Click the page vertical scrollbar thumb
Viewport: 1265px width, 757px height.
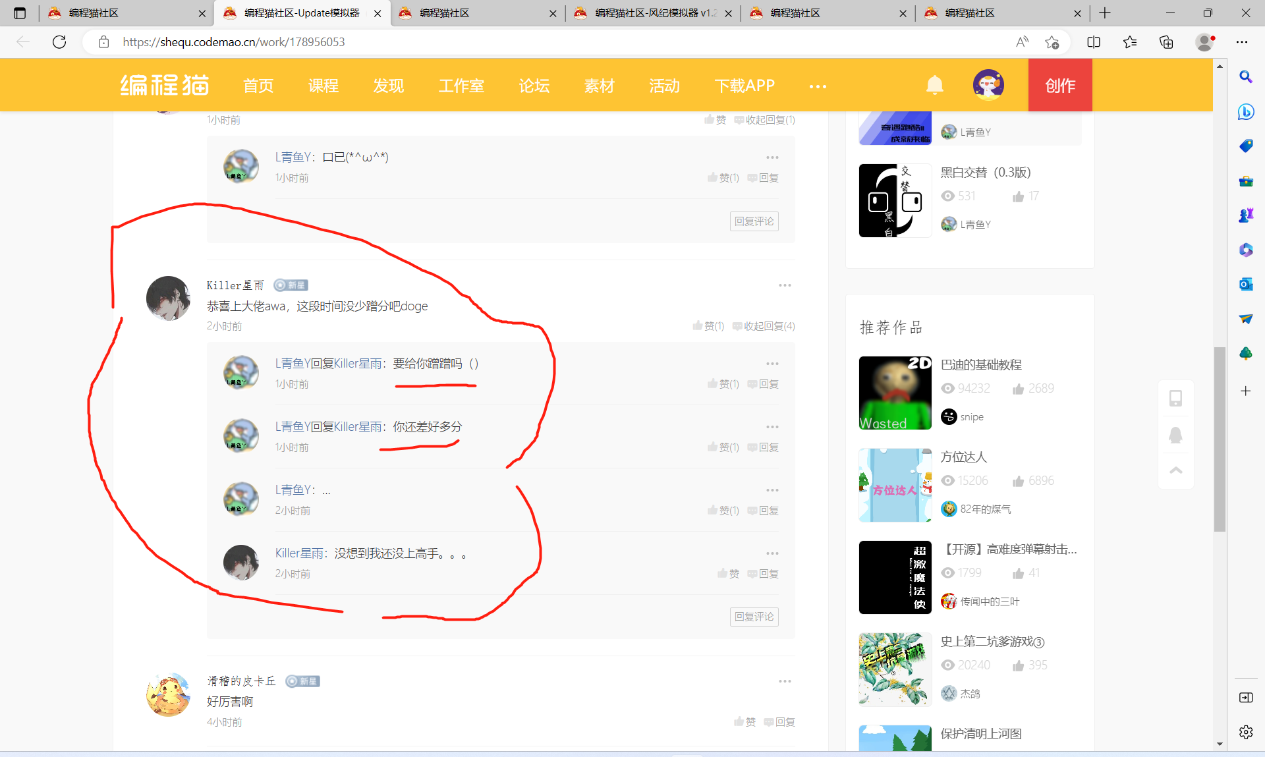point(1220,439)
